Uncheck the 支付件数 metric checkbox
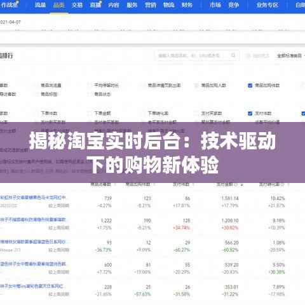The image size is (305, 305). coord(250,114)
